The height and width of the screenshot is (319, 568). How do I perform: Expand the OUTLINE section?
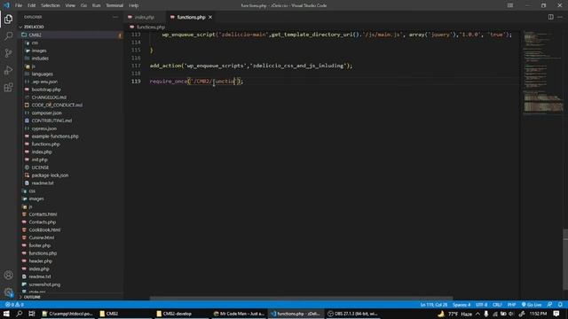point(32,297)
